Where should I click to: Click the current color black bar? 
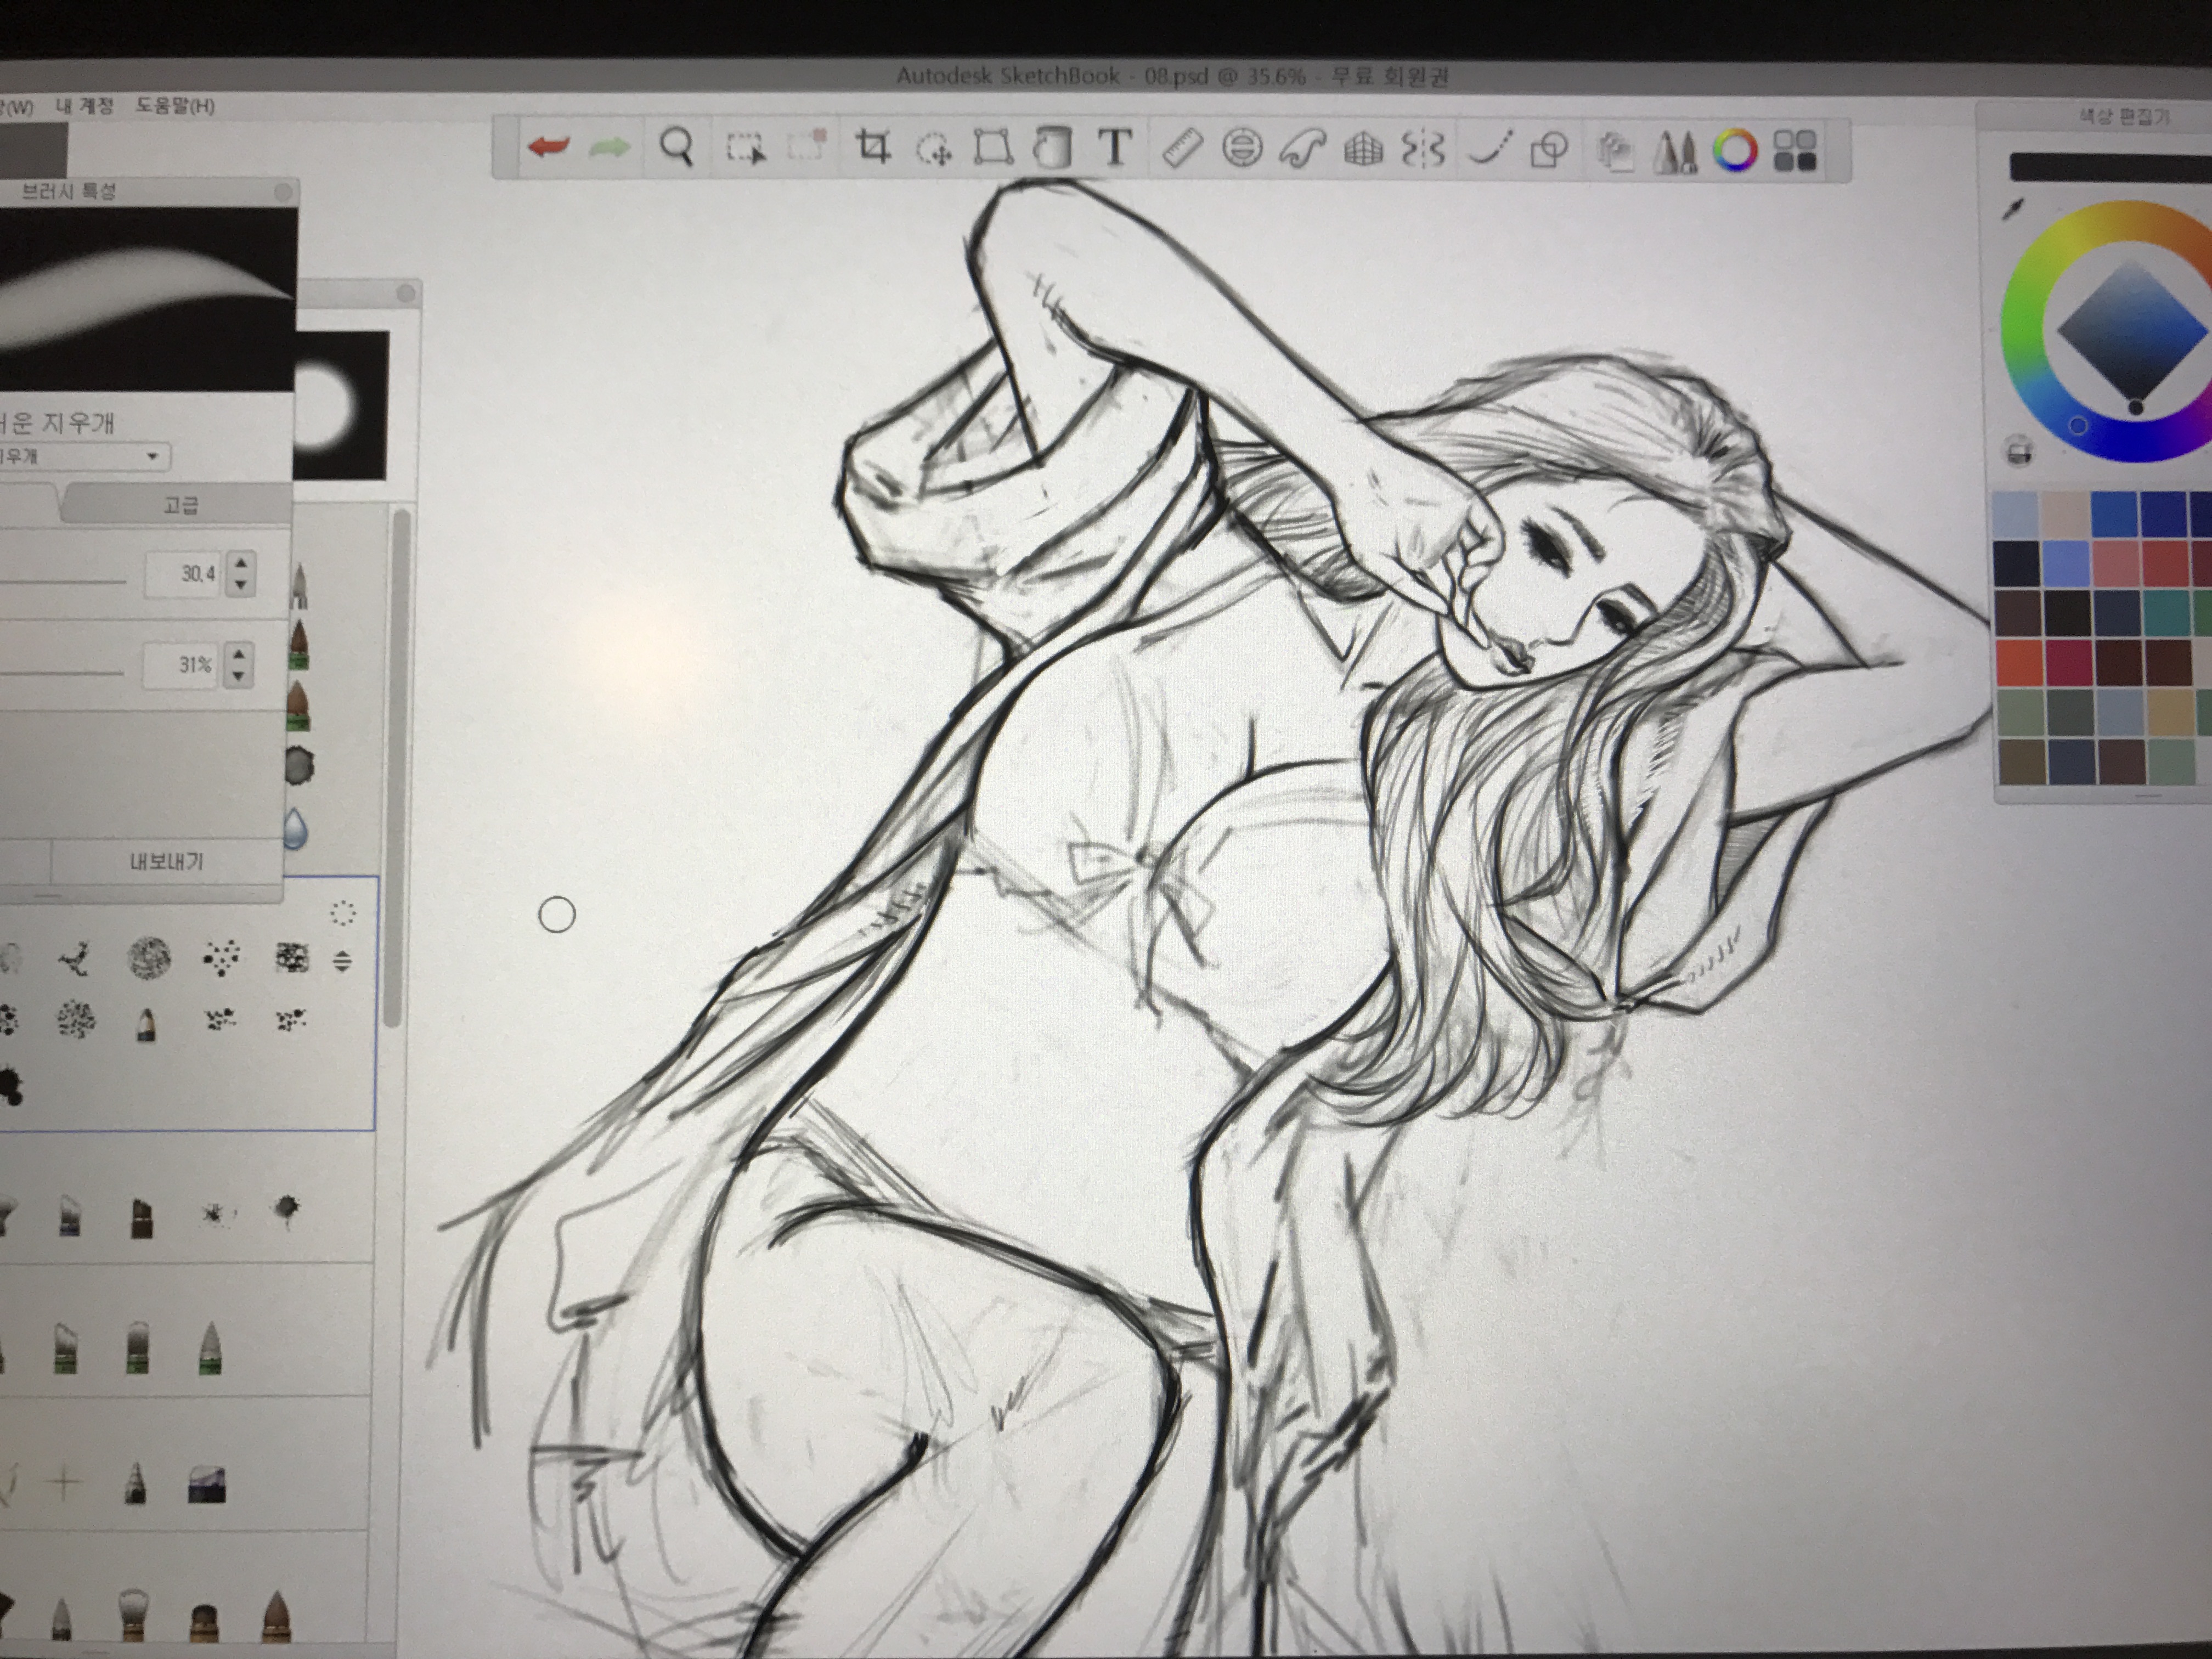pos(2110,167)
